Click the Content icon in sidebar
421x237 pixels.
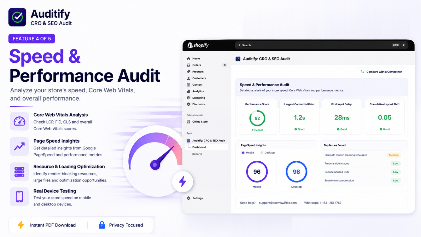188,85
